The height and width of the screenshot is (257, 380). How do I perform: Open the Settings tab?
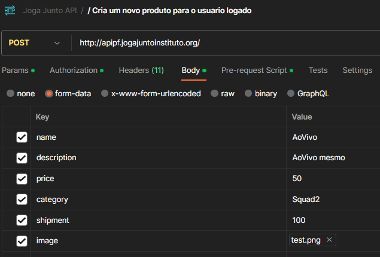(x=357, y=71)
